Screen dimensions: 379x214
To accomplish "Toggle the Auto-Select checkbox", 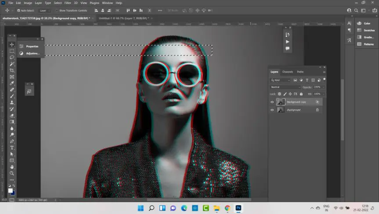I will [18, 10].
